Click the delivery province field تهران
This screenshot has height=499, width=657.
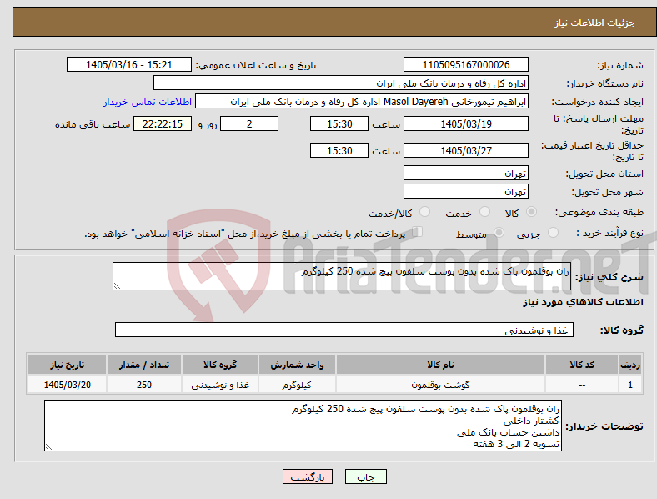[466, 173]
